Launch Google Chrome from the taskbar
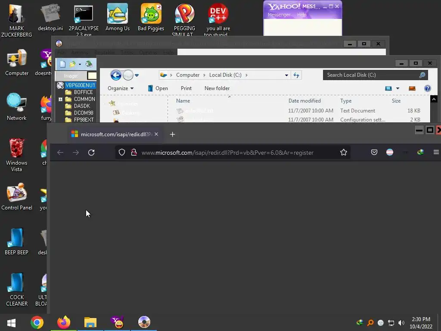This screenshot has width=441, height=331. [x=37, y=322]
